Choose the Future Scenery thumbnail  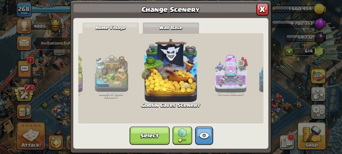[231, 75]
